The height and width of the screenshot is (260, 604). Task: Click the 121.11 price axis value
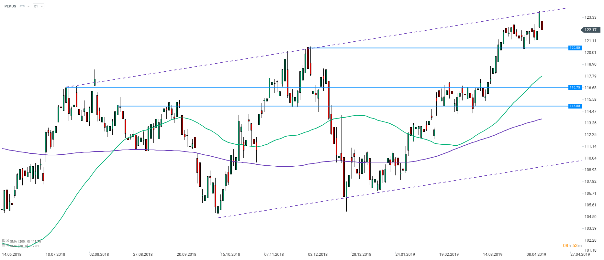click(x=590, y=41)
